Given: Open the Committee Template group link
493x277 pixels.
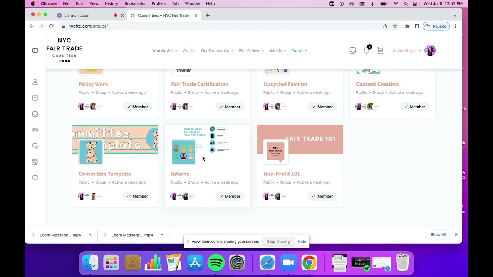Looking at the screenshot, I should 105,174.
